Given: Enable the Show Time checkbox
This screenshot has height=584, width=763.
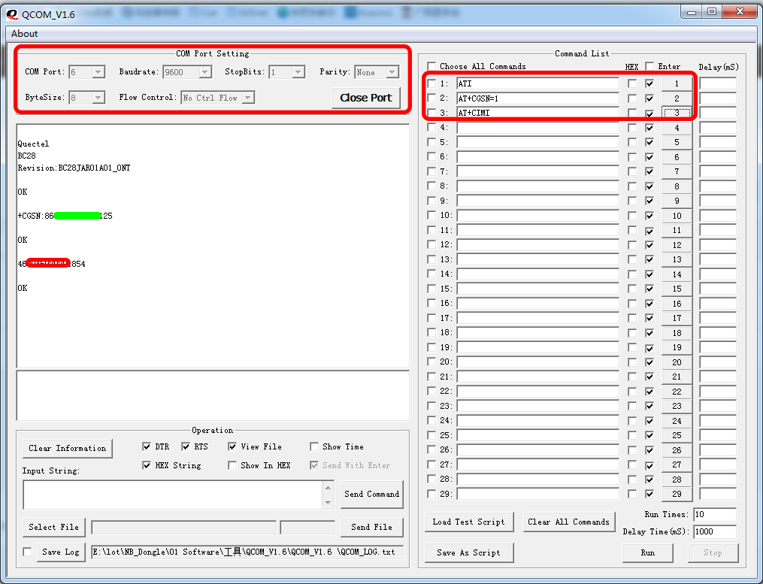Looking at the screenshot, I should click(x=314, y=446).
